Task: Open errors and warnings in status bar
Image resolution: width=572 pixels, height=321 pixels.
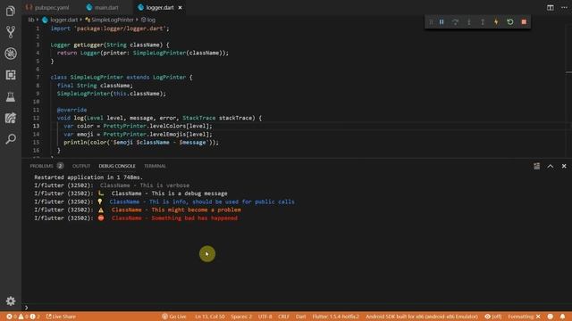Action: click(x=23, y=317)
